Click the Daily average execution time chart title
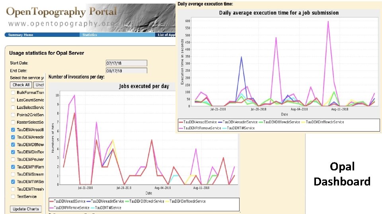This screenshot has width=382, height=214. point(279,13)
